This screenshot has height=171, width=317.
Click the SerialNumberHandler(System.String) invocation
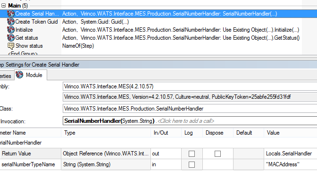[x=109, y=121]
